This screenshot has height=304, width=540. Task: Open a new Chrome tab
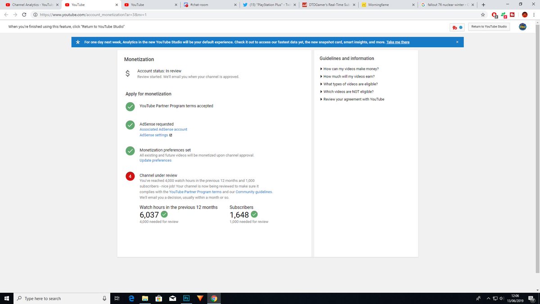(483, 5)
